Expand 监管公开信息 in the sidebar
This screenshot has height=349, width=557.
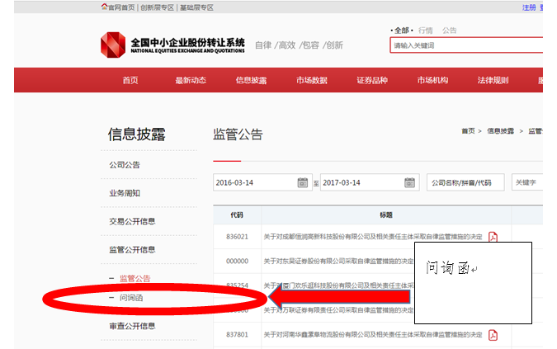coord(132,249)
